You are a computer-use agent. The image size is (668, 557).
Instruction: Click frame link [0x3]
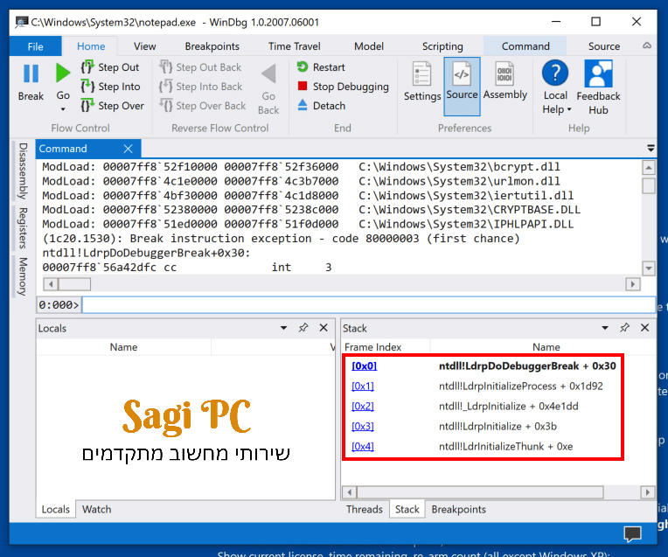(363, 426)
